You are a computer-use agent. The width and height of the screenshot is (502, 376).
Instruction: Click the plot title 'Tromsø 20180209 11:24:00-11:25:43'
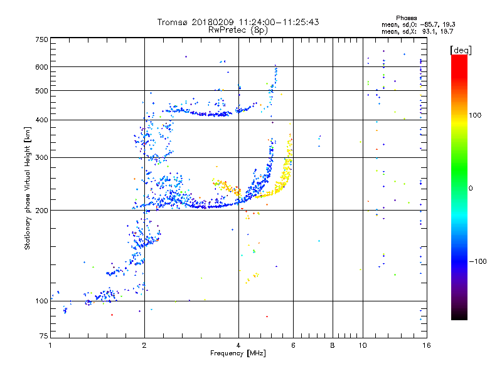tap(238, 22)
